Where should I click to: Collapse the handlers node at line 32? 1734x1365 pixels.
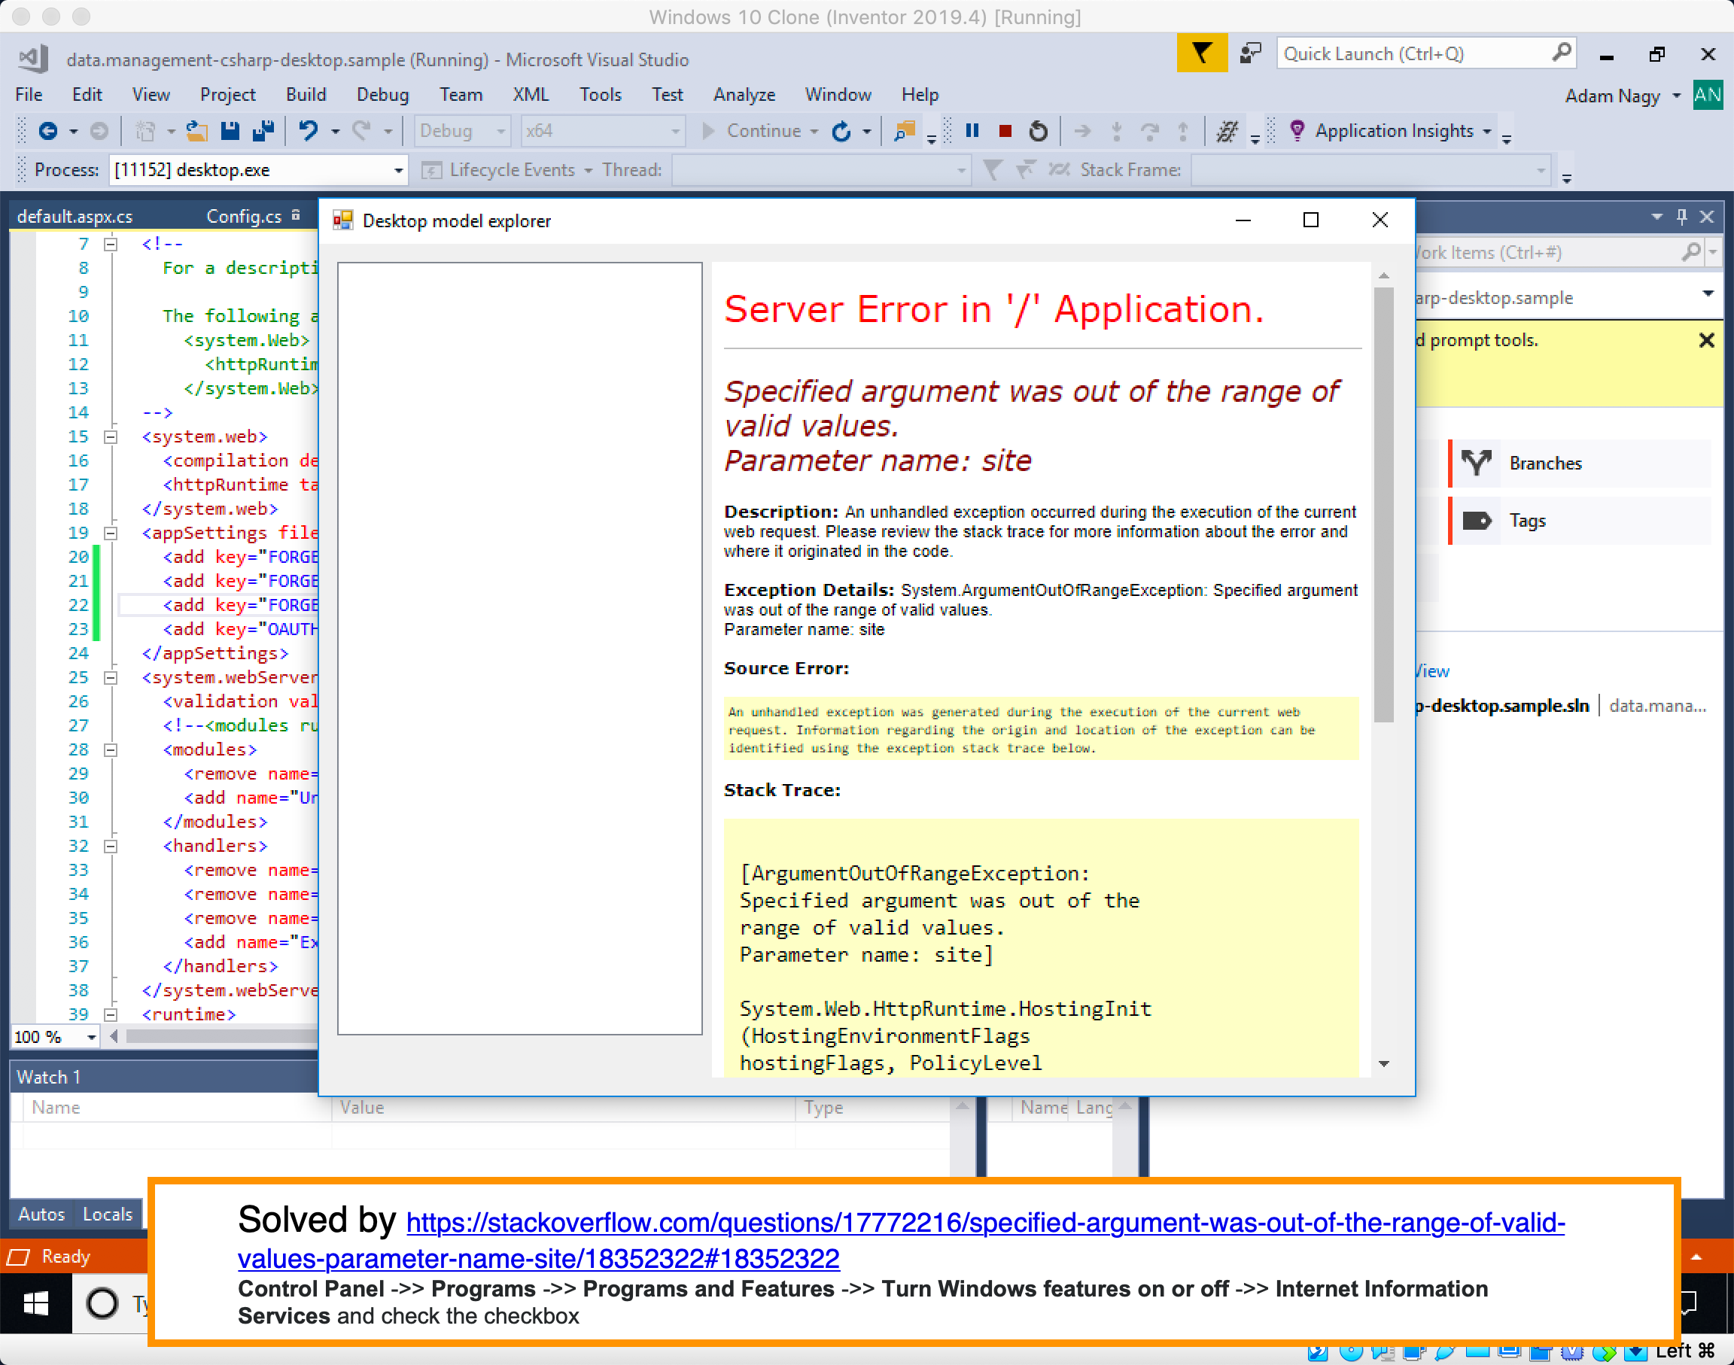(111, 846)
